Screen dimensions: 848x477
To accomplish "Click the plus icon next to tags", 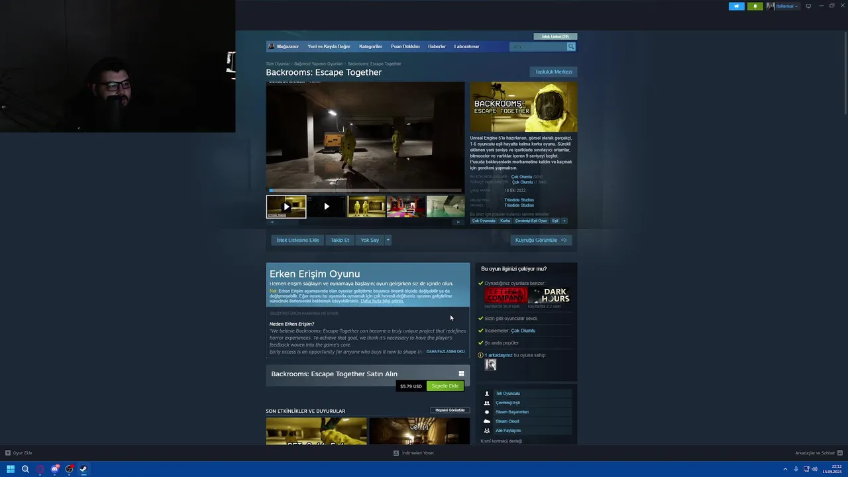I will click(x=564, y=221).
